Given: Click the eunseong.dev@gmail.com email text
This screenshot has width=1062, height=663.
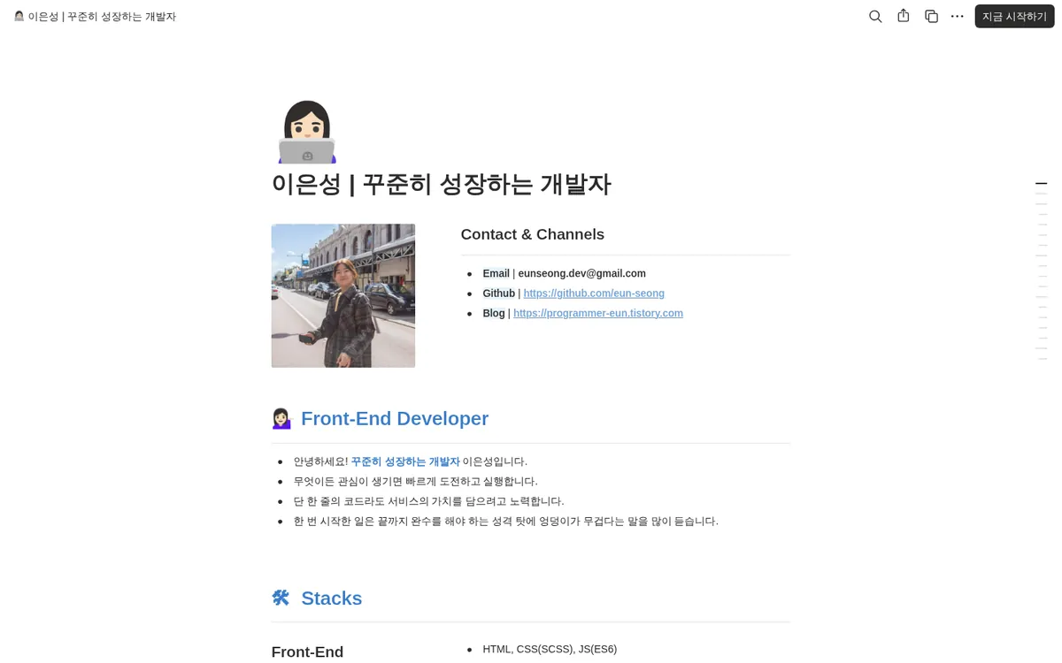Looking at the screenshot, I should 581,273.
